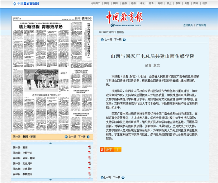Open the PDF icon for 第02版 中教评论
This screenshot has height=183, width=218.
pyautogui.click(x=89, y=152)
